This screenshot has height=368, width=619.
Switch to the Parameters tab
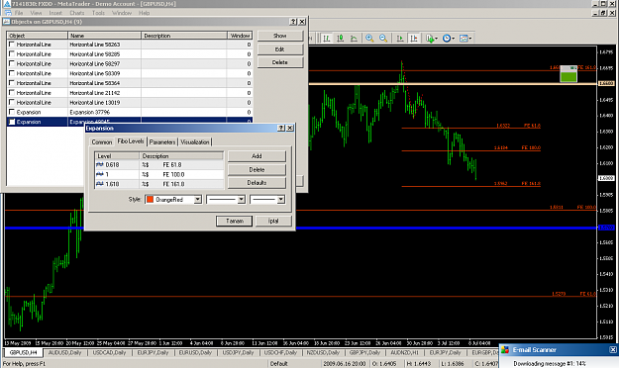pos(162,142)
